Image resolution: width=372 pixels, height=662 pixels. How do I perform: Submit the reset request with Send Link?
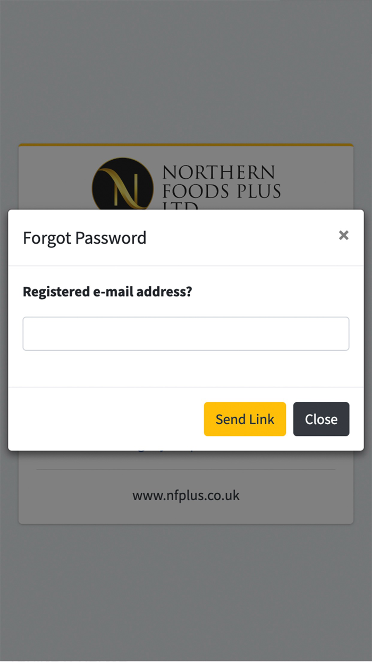[244, 419]
